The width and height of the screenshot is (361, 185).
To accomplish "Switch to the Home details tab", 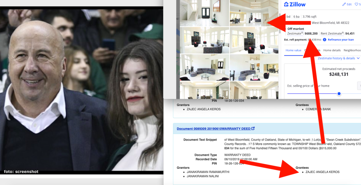I will (x=332, y=50).
